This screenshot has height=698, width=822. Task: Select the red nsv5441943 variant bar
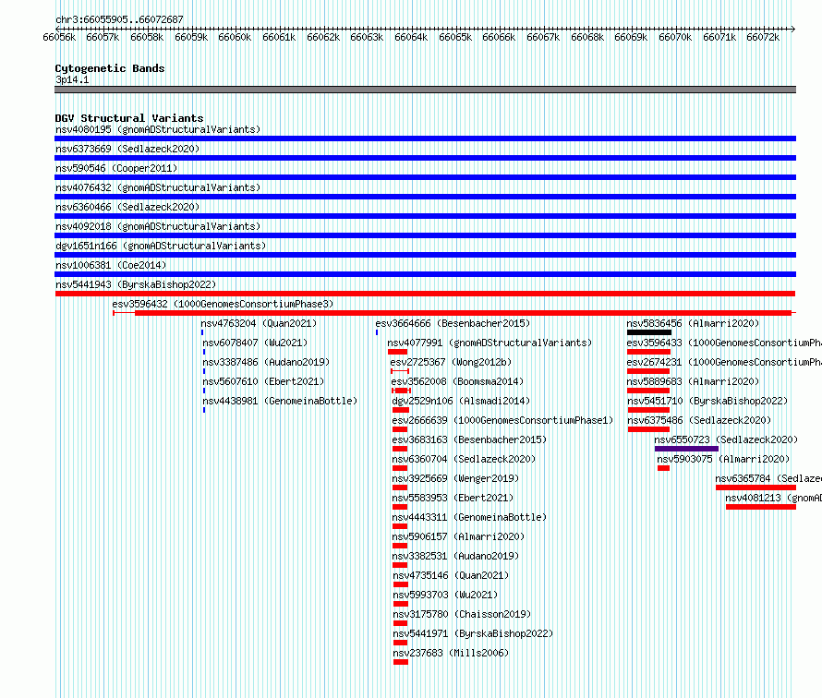click(425, 294)
